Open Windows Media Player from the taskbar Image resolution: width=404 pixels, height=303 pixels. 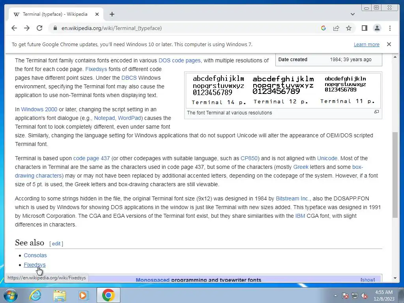pos(83,295)
